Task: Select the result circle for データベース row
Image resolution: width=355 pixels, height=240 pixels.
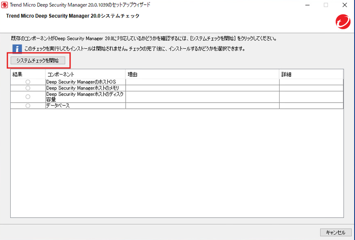Action: (28, 106)
